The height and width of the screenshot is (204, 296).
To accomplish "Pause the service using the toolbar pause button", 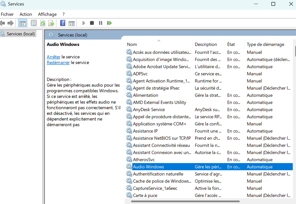I will [x=100, y=23].
